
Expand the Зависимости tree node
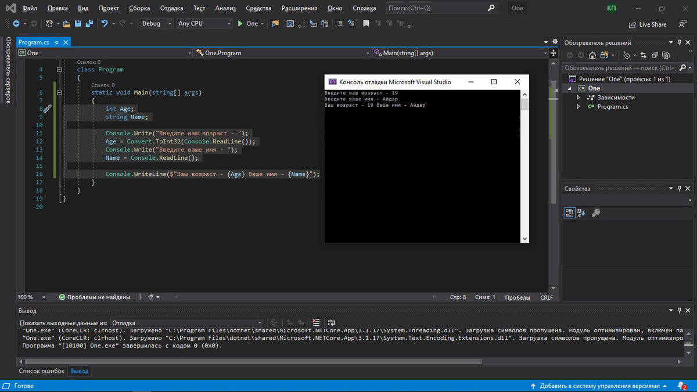[578, 98]
